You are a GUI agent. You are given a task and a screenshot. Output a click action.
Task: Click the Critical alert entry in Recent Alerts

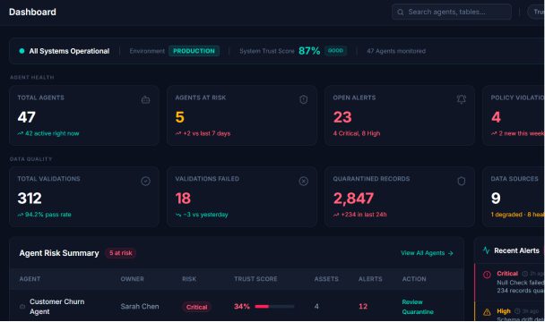click(510, 282)
